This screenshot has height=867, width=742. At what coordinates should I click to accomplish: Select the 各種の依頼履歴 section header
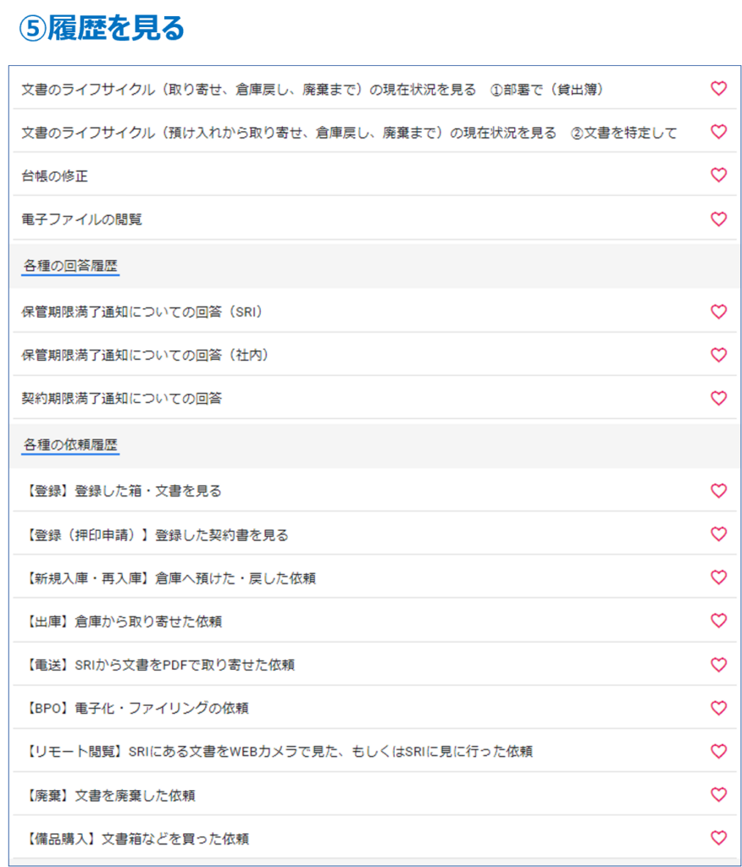(x=70, y=445)
